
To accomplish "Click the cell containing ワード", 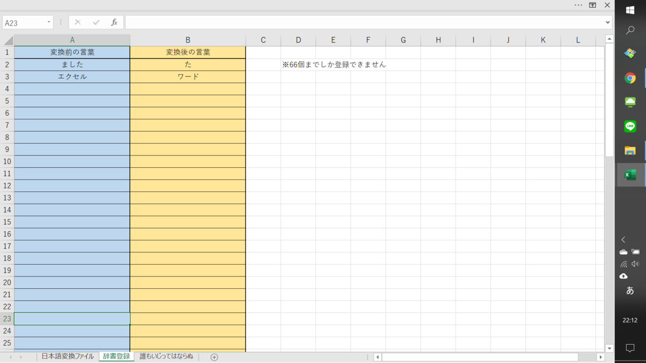I will (x=188, y=77).
